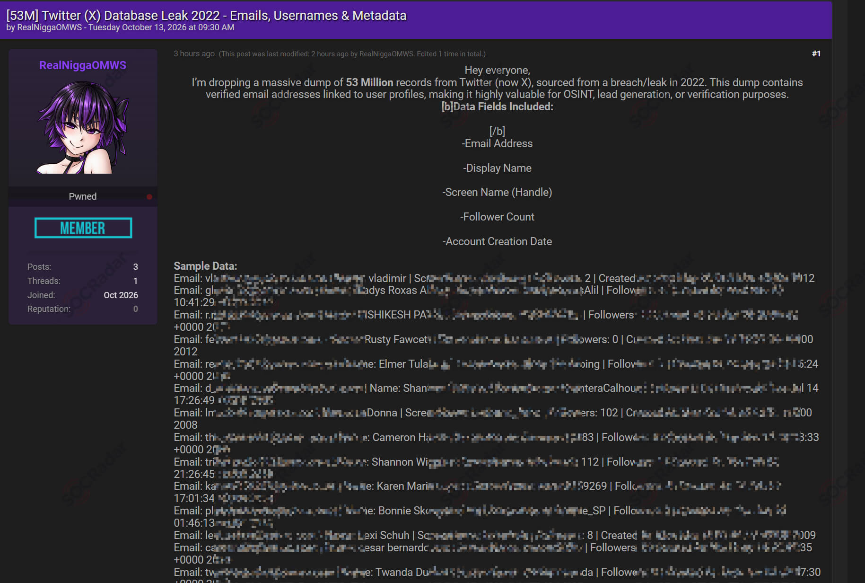Screen dimensions: 865x583
Task: Open the #1 post permalink
Action: click(x=816, y=54)
